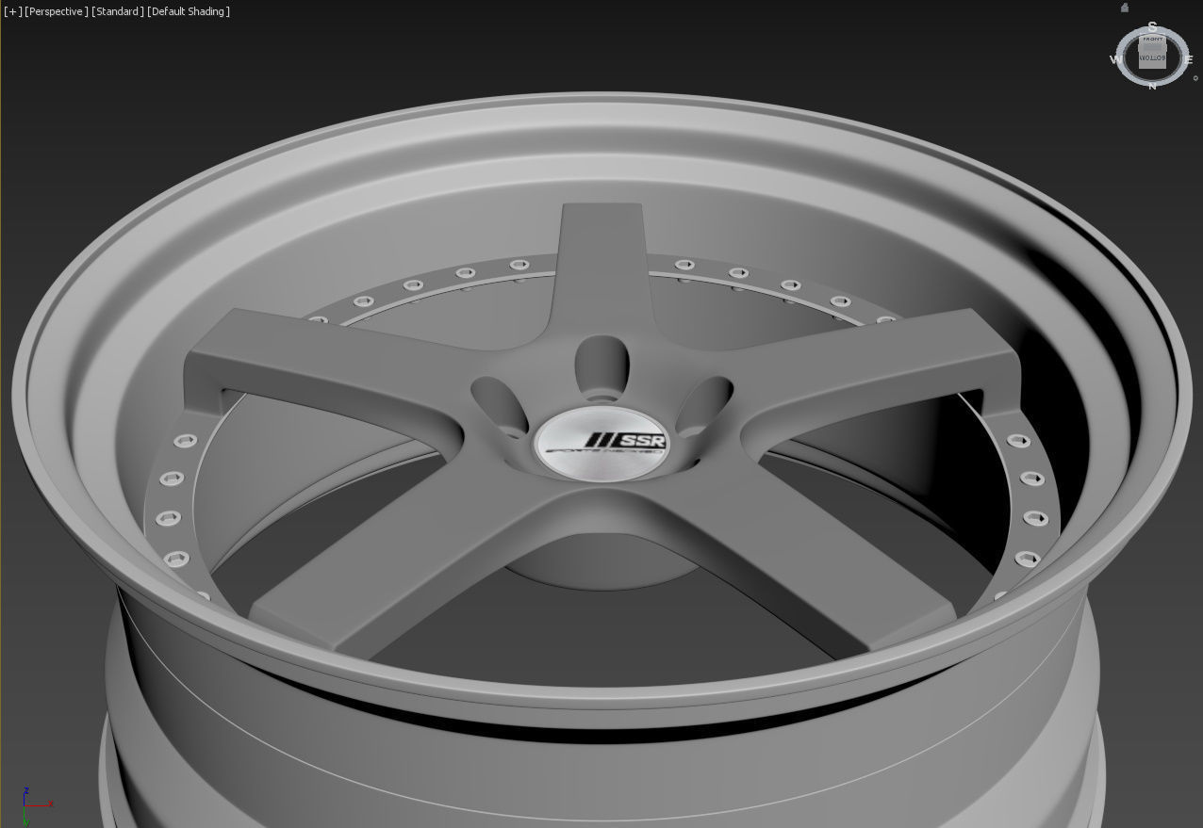Open the [+] general viewport menu
Screen dimensions: 1203x828
pyautogui.click(x=13, y=11)
